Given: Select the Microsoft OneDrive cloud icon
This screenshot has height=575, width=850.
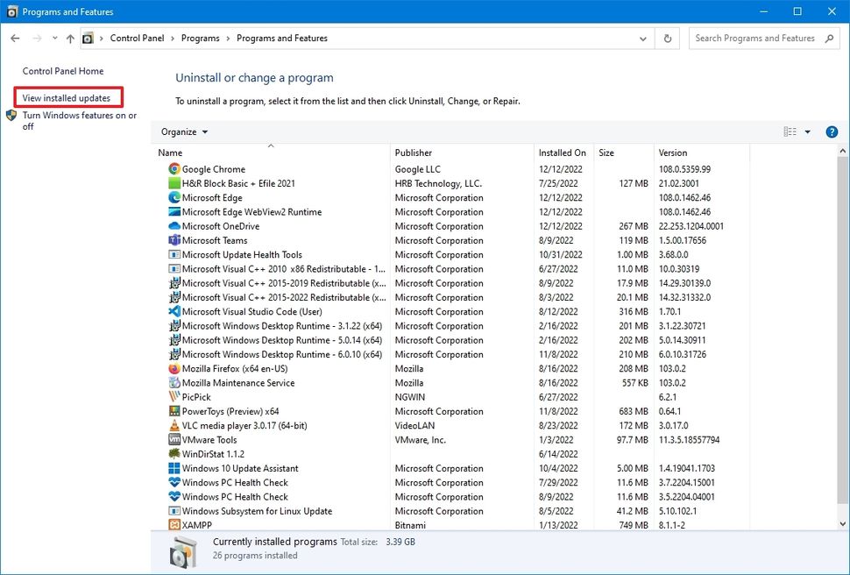Looking at the screenshot, I should coord(173,225).
